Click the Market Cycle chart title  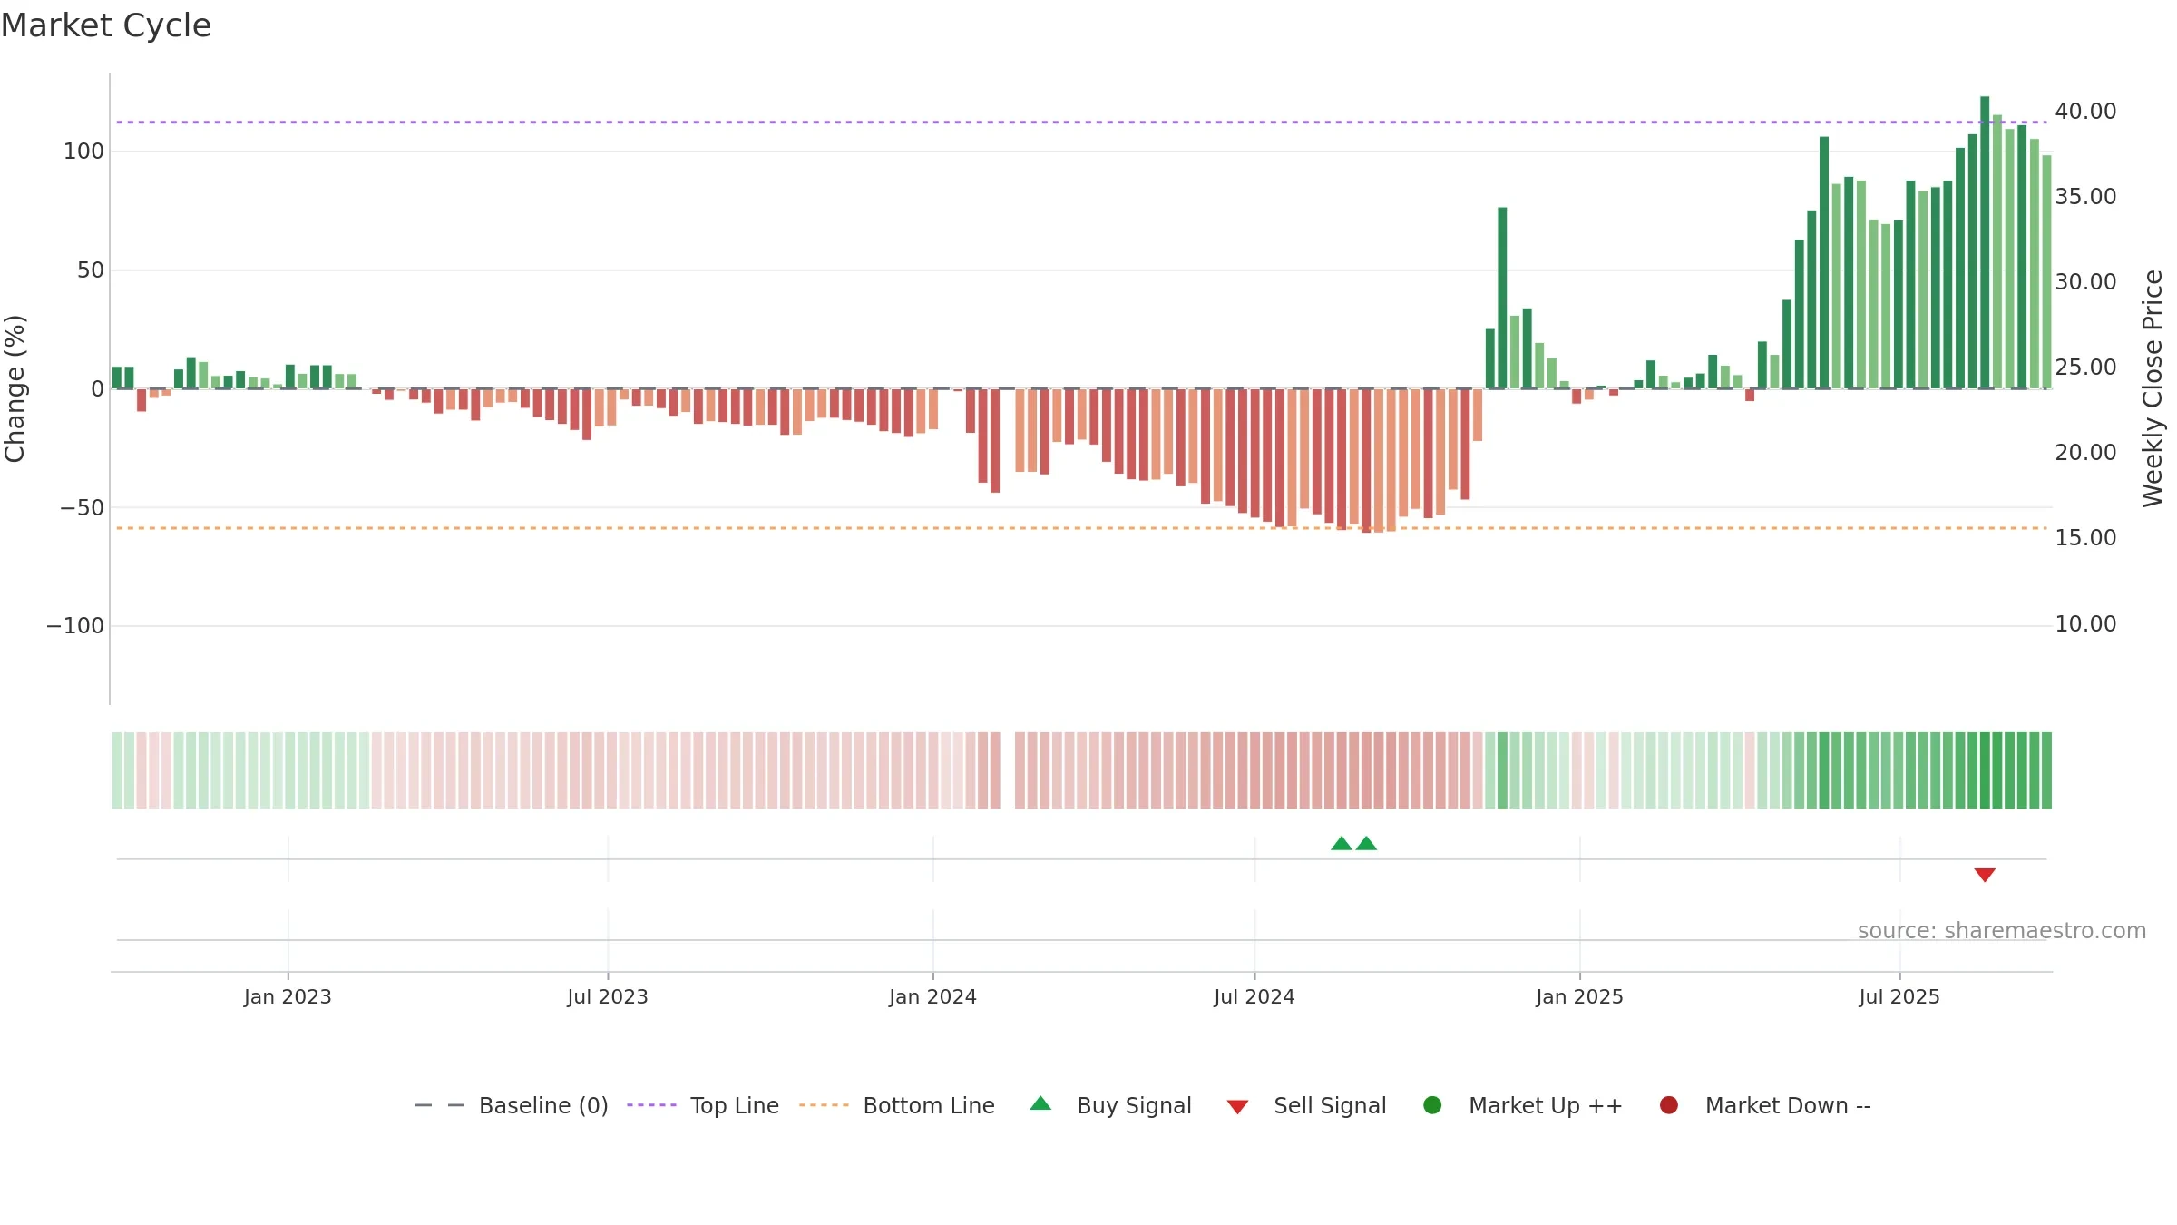click(106, 25)
